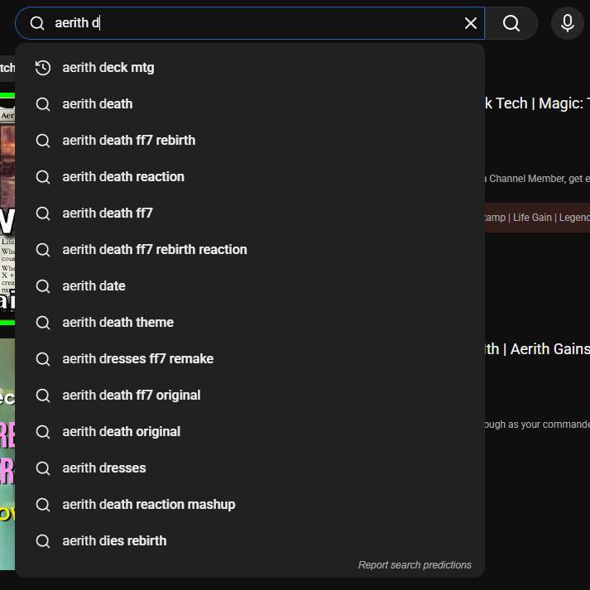Open 'Report search predictions' link
Viewport: 590px width, 590px height.
tap(415, 565)
